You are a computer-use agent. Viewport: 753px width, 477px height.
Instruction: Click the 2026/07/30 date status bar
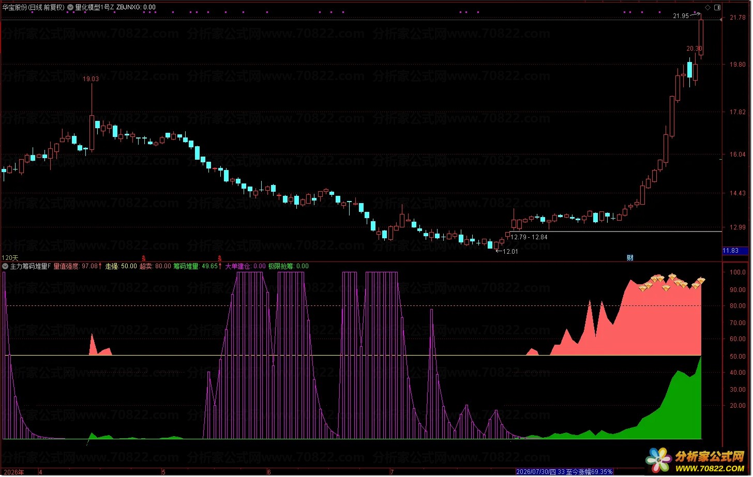[x=565, y=472]
